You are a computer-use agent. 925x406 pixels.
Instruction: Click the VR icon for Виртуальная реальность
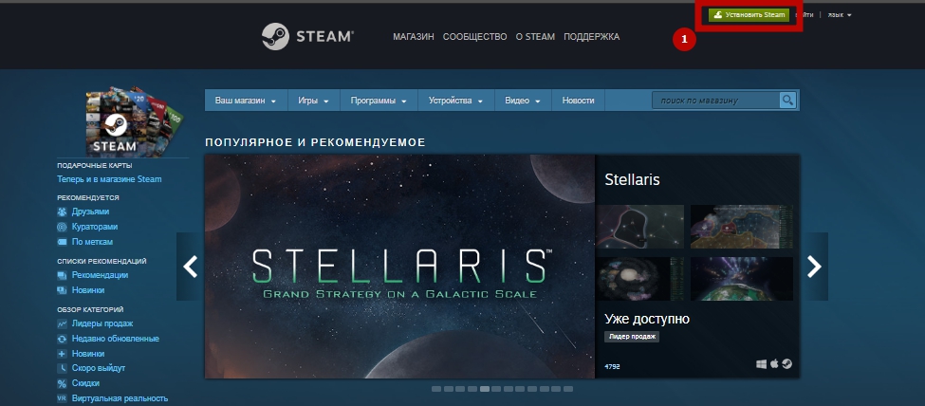[62, 398]
